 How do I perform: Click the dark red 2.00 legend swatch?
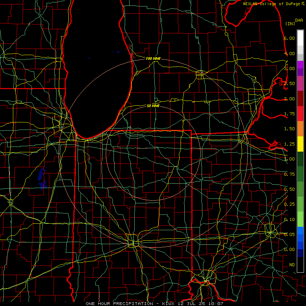(300, 99)
